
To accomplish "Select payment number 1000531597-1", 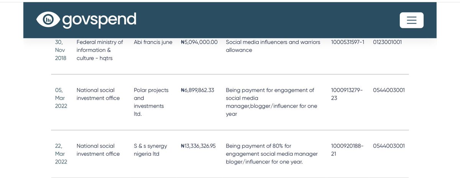I will coord(348,42).
